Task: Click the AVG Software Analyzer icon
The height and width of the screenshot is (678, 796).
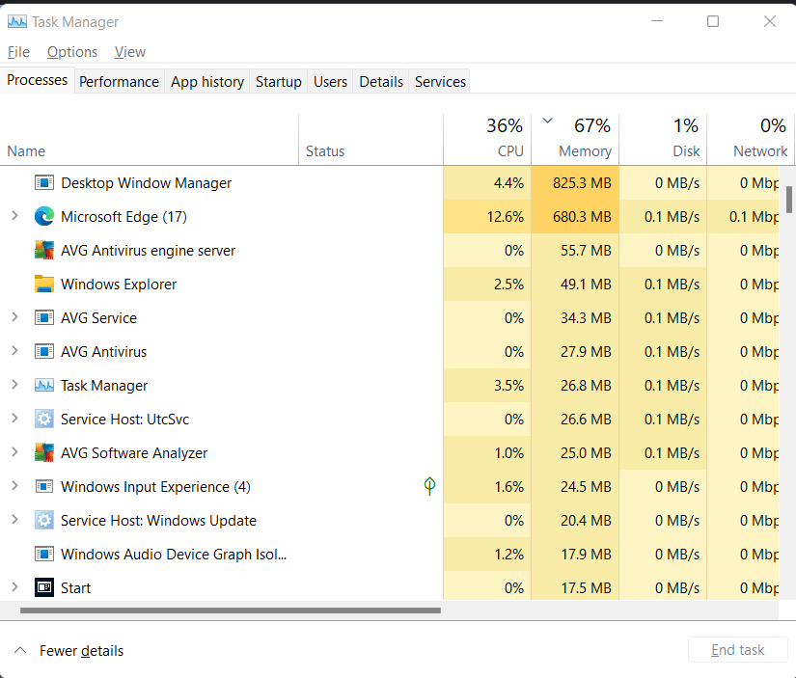Action: point(44,452)
